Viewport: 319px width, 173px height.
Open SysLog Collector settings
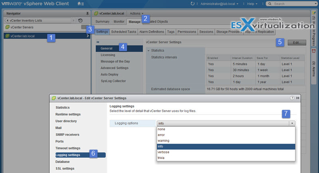pyautogui.click(x=113, y=81)
